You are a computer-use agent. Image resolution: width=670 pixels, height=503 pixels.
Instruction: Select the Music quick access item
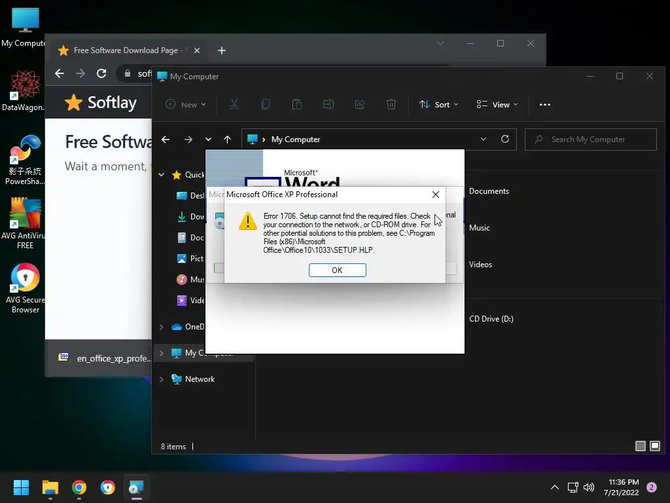pyautogui.click(x=190, y=279)
